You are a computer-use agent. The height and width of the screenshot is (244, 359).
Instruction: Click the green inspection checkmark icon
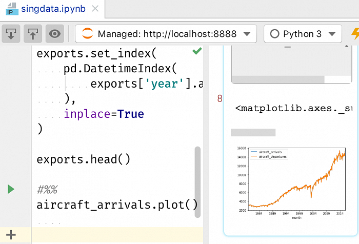pos(196,51)
